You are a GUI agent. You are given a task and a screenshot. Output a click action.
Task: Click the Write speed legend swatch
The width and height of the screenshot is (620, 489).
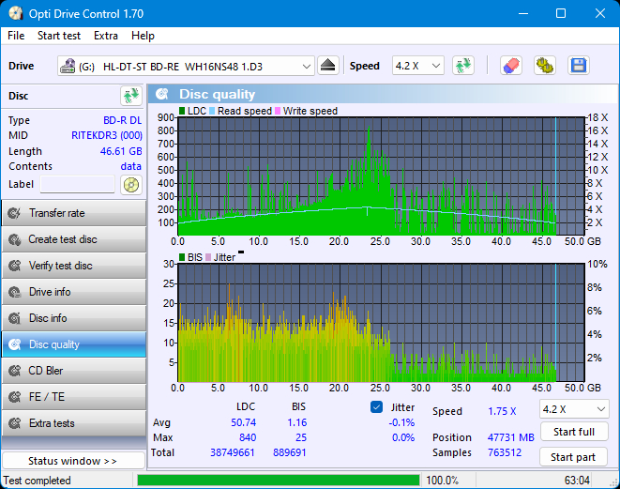(x=278, y=111)
